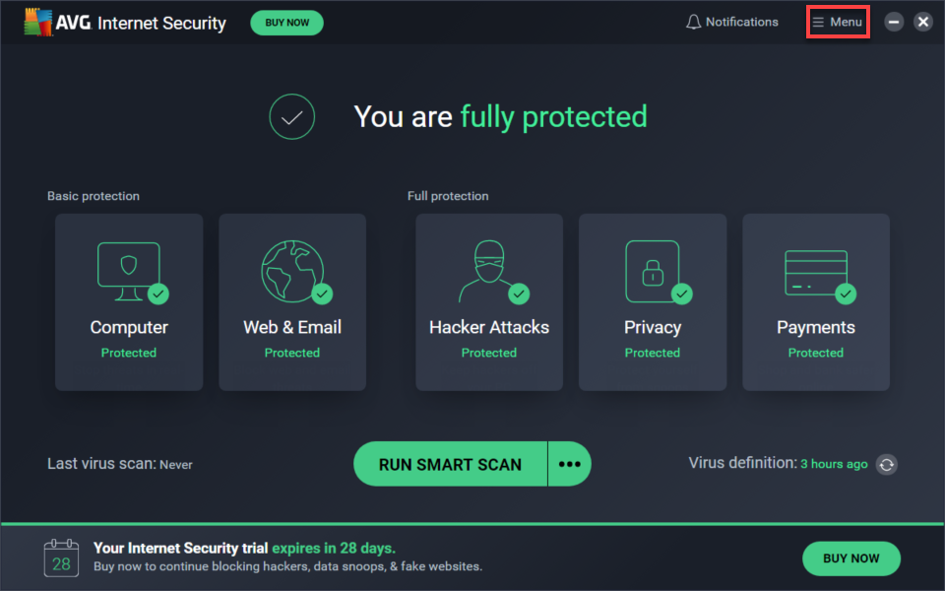Click 'Protected' status under Computer
945x591 pixels.
(x=129, y=353)
